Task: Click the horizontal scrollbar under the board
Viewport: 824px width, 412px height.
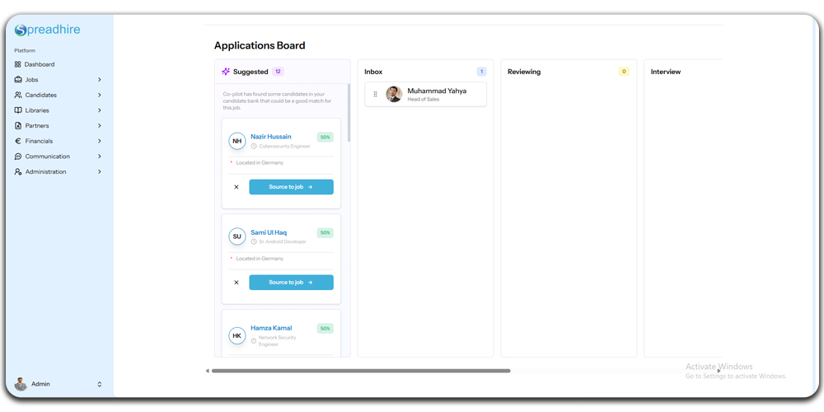Action: pos(360,371)
